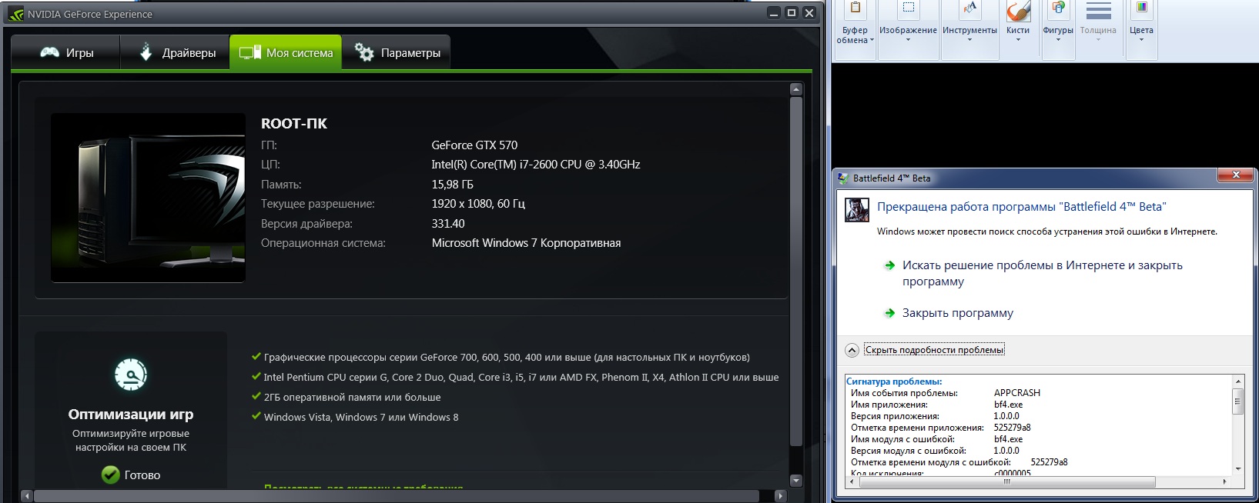Click the Сигнатура проблемы heading text
Viewport: 1259px width, 503px height.
(x=894, y=381)
